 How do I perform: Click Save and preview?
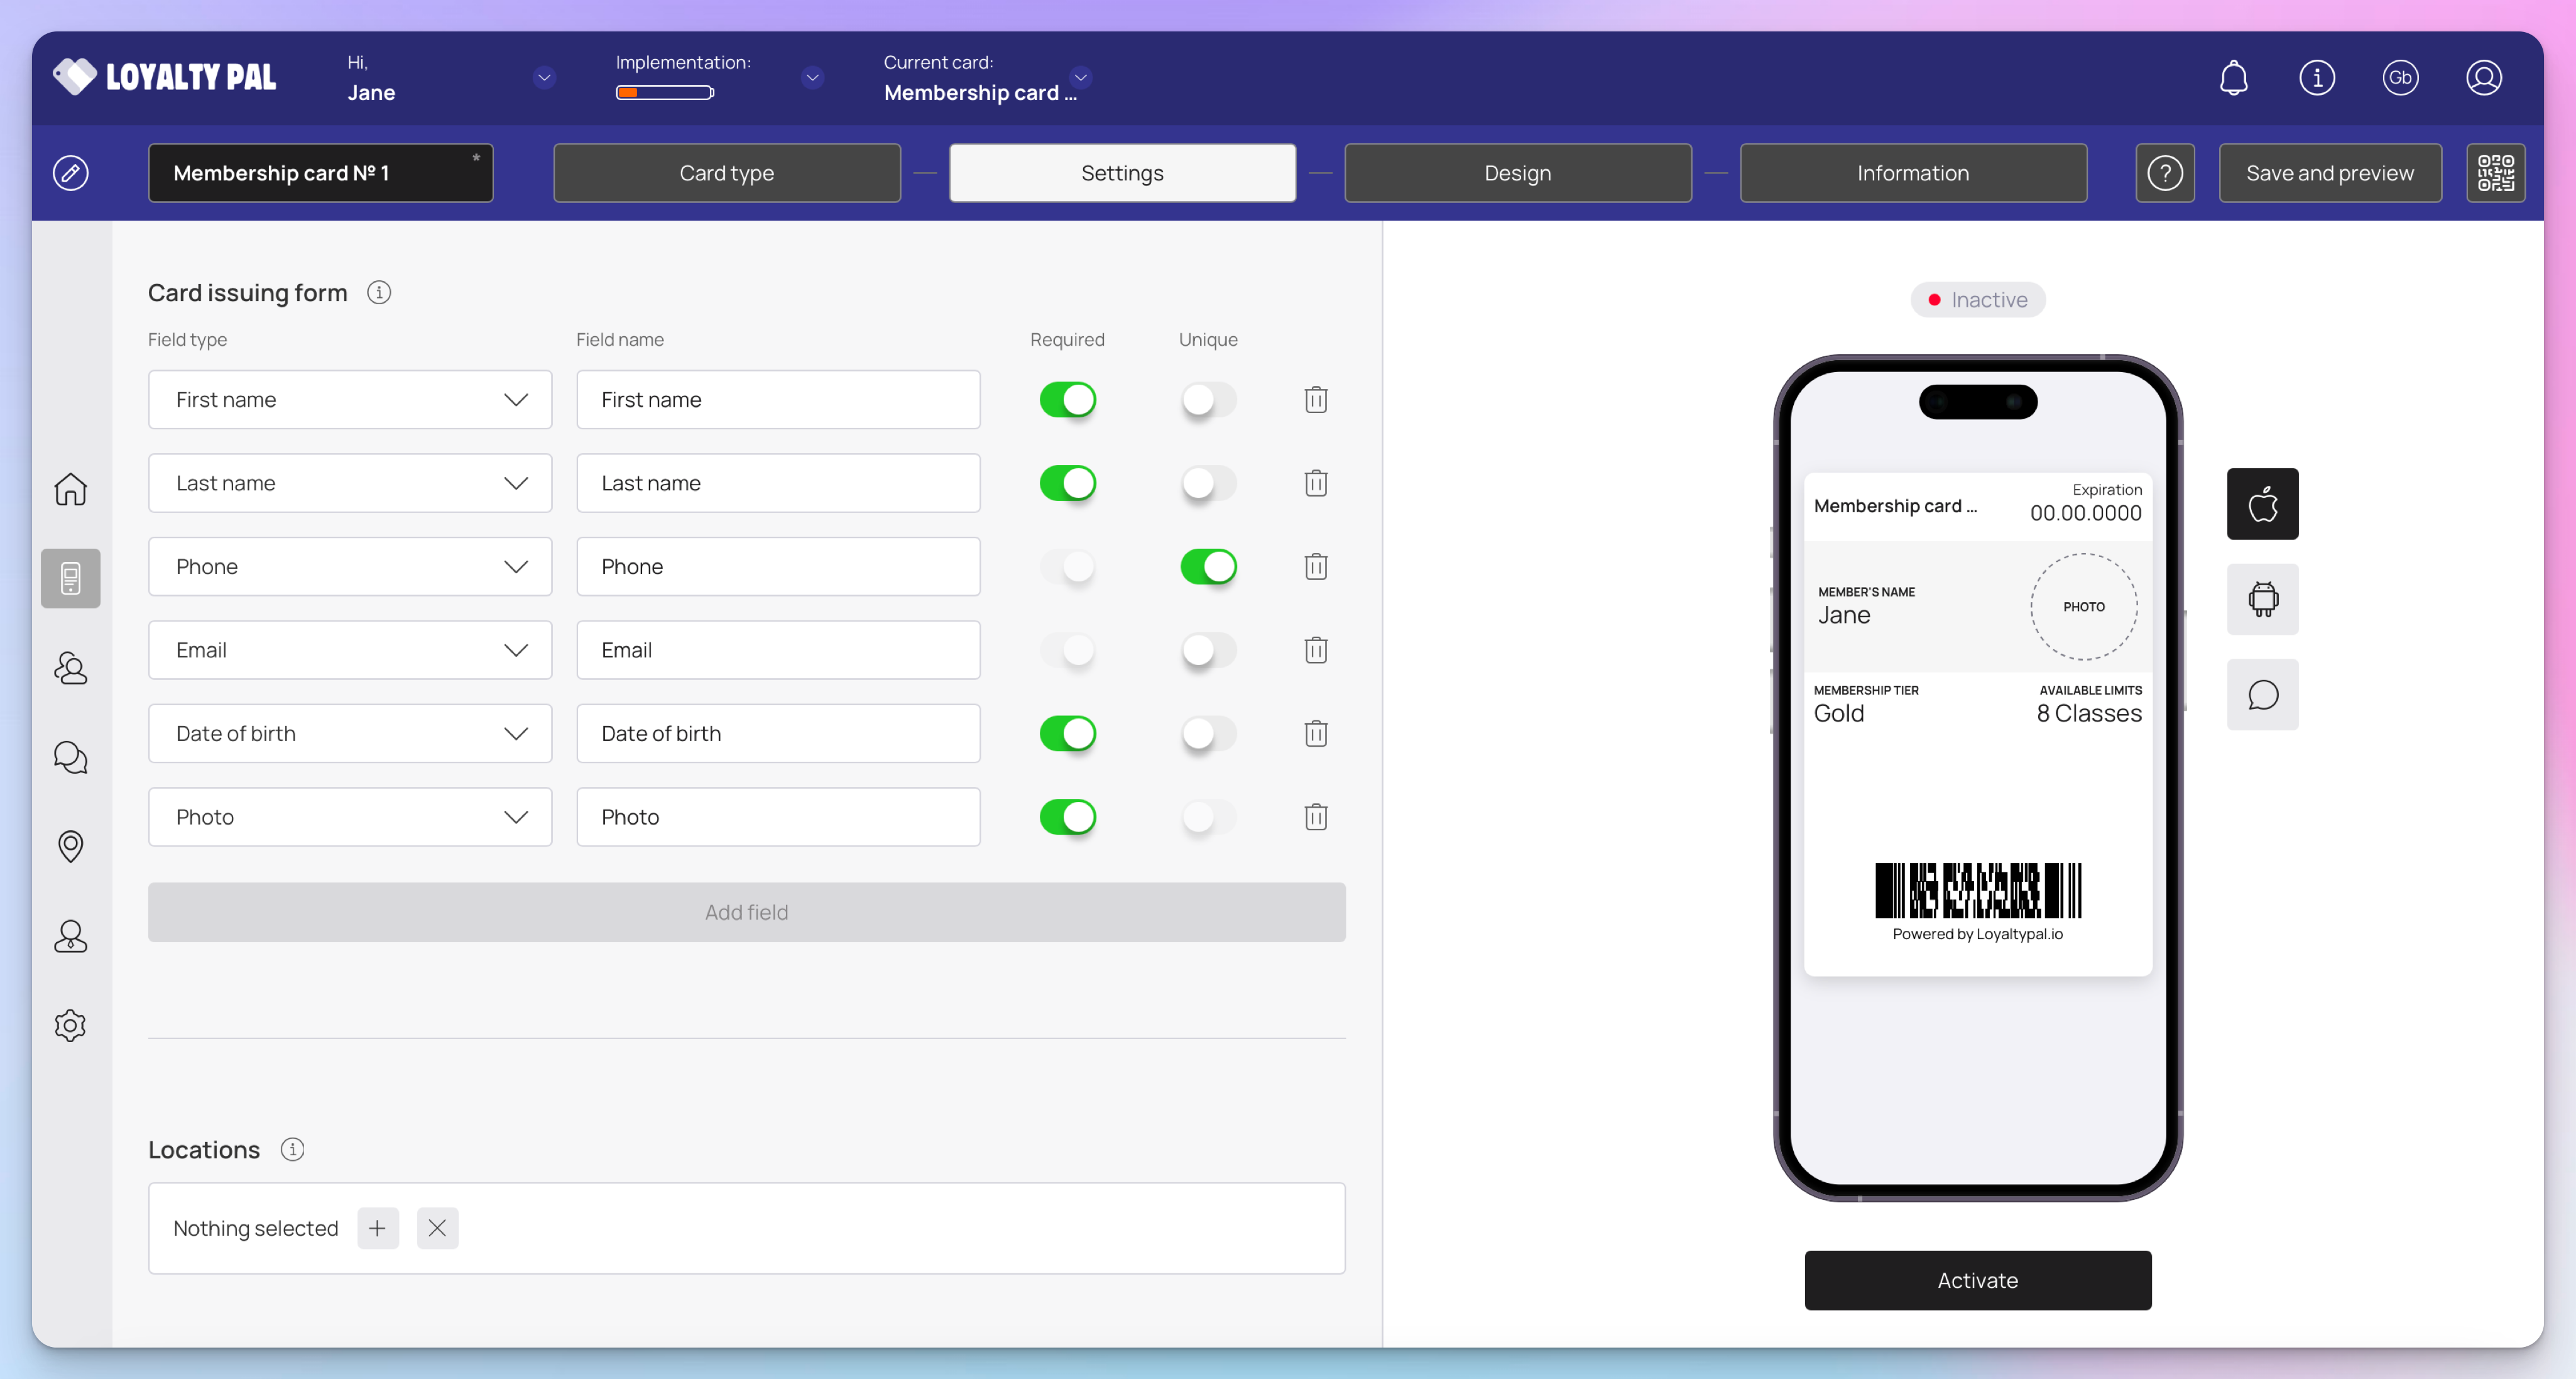coord(2329,173)
